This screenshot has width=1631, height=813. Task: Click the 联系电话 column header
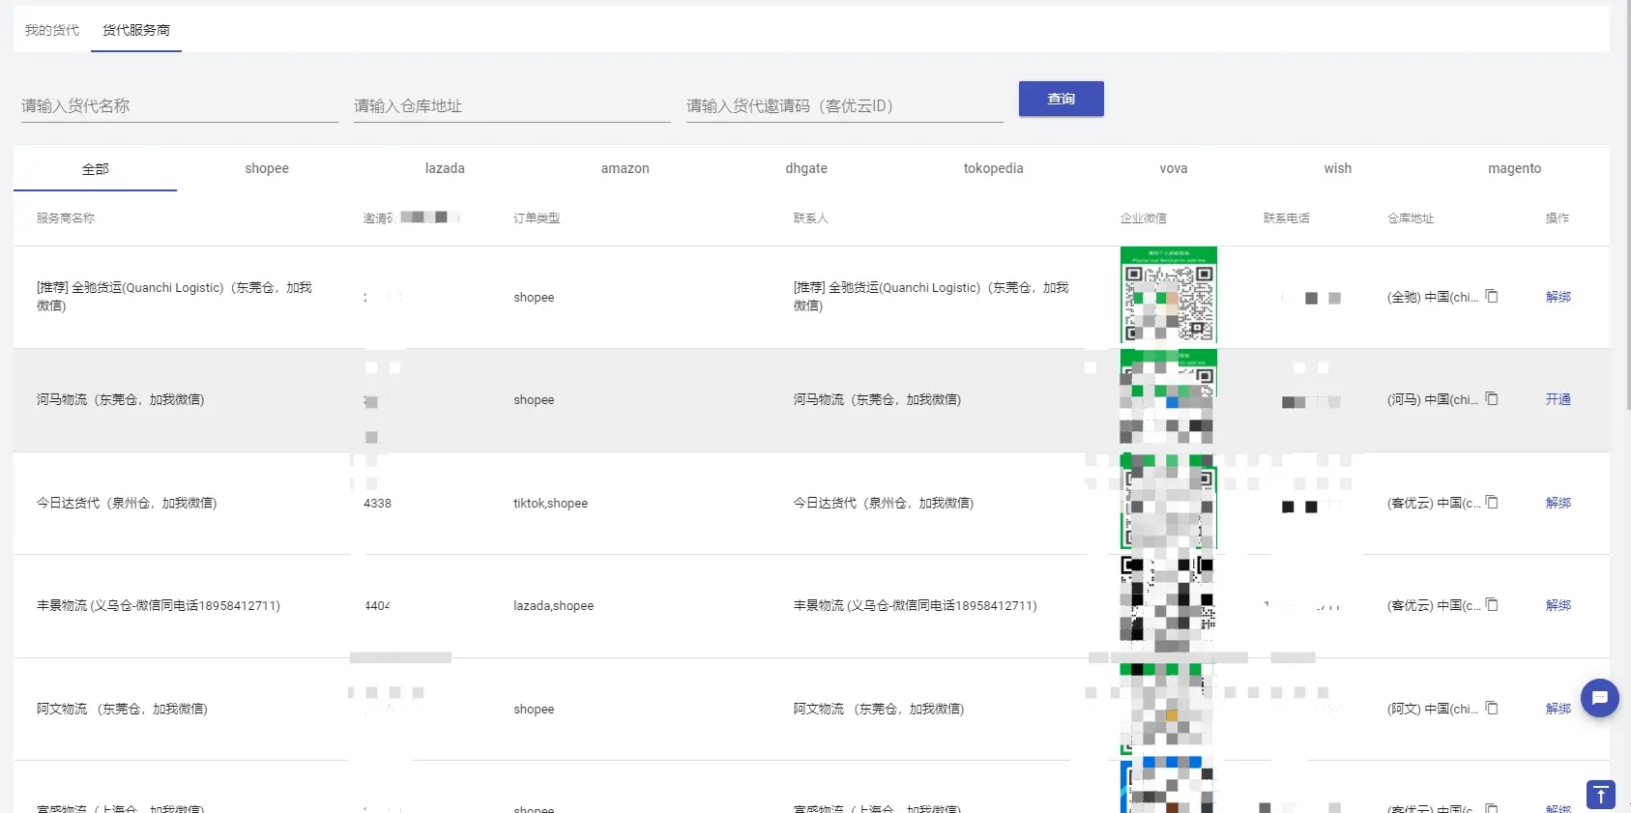click(x=1286, y=218)
